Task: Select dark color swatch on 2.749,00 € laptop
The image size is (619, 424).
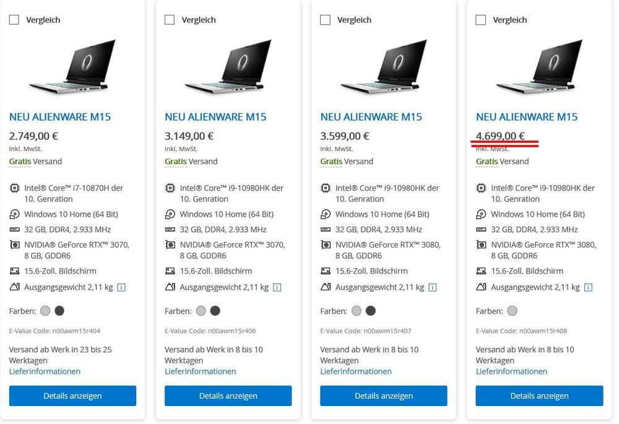Action: coord(59,311)
